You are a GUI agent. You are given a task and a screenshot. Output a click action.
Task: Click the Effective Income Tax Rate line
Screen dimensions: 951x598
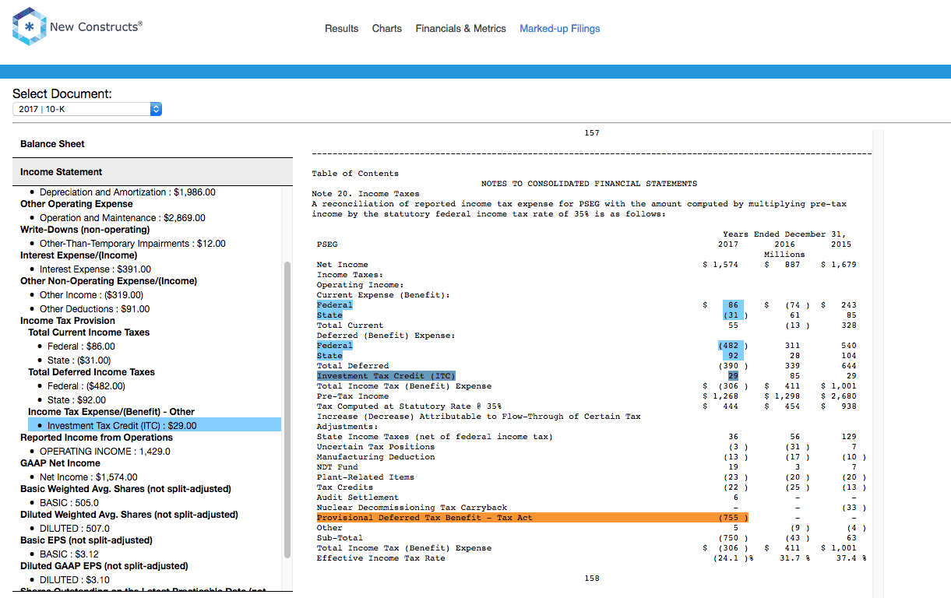click(381, 558)
